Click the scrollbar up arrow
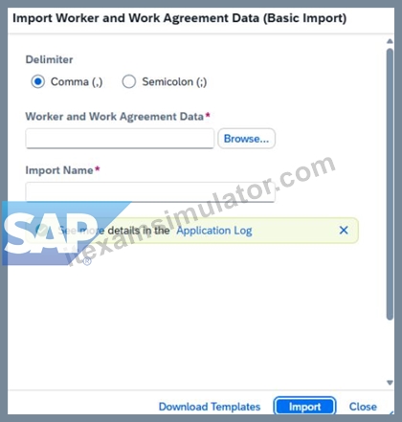The width and height of the screenshot is (402, 422). pos(390,41)
